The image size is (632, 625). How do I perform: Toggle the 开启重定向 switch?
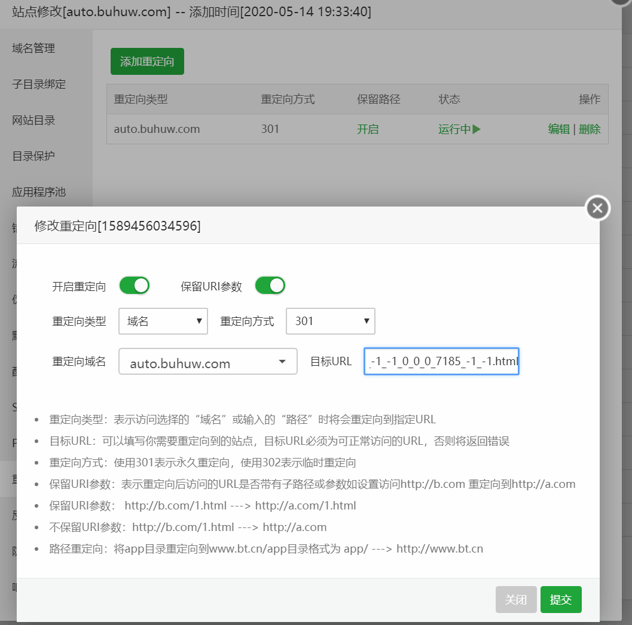[x=134, y=286]
